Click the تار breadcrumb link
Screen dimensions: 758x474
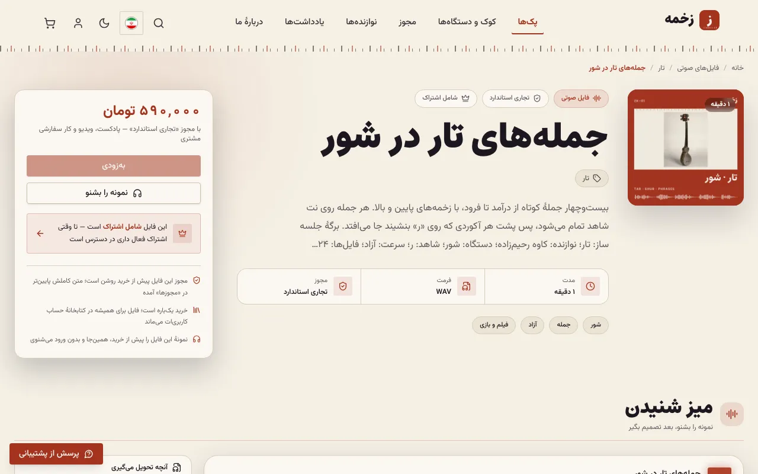661,68
